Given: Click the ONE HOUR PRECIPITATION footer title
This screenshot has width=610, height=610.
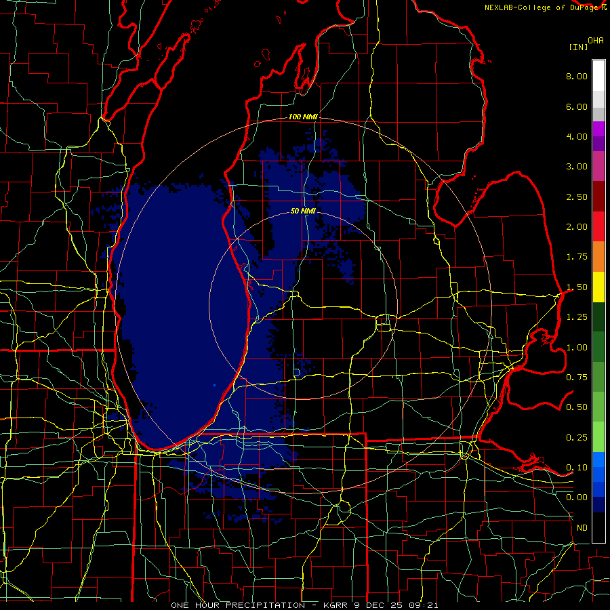Looking at the screenshot, I should point(238,605).
